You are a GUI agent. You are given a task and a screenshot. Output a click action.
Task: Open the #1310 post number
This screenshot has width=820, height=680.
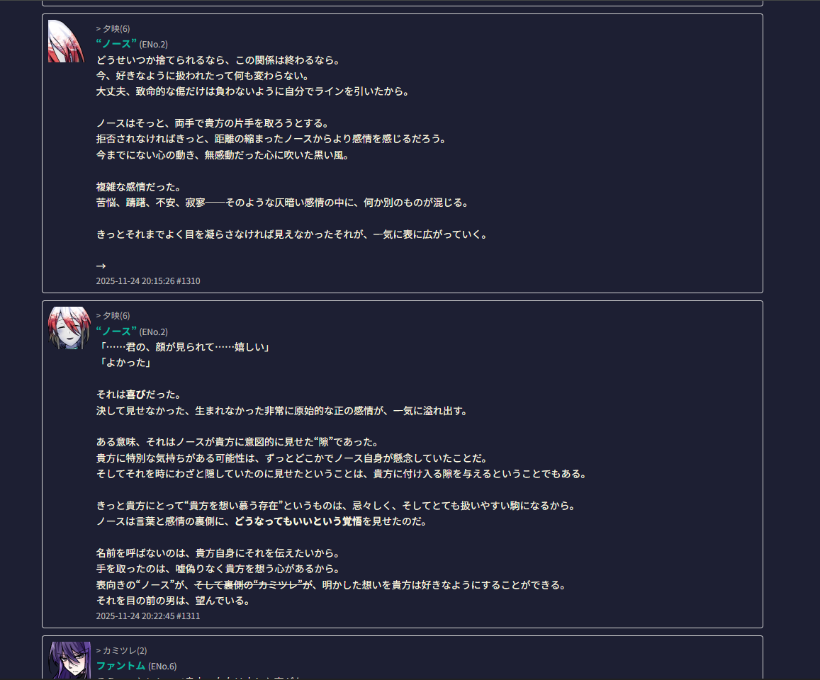point(189,281)
